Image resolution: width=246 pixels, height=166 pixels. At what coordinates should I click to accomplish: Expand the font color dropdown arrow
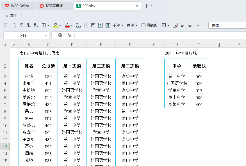coord(72,25)
